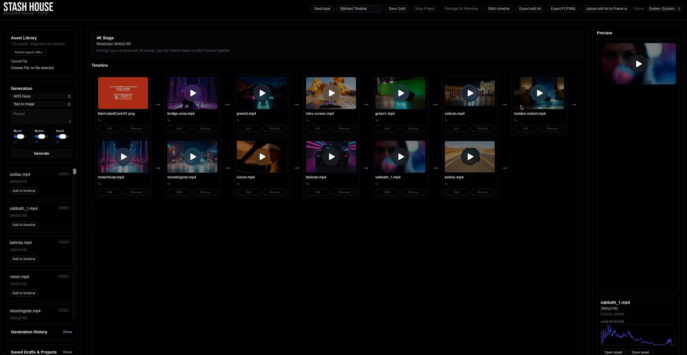Play the maiden-notext.mp4 clip
This screenshot has height=355, width=687.
click(x=539, y=93)
